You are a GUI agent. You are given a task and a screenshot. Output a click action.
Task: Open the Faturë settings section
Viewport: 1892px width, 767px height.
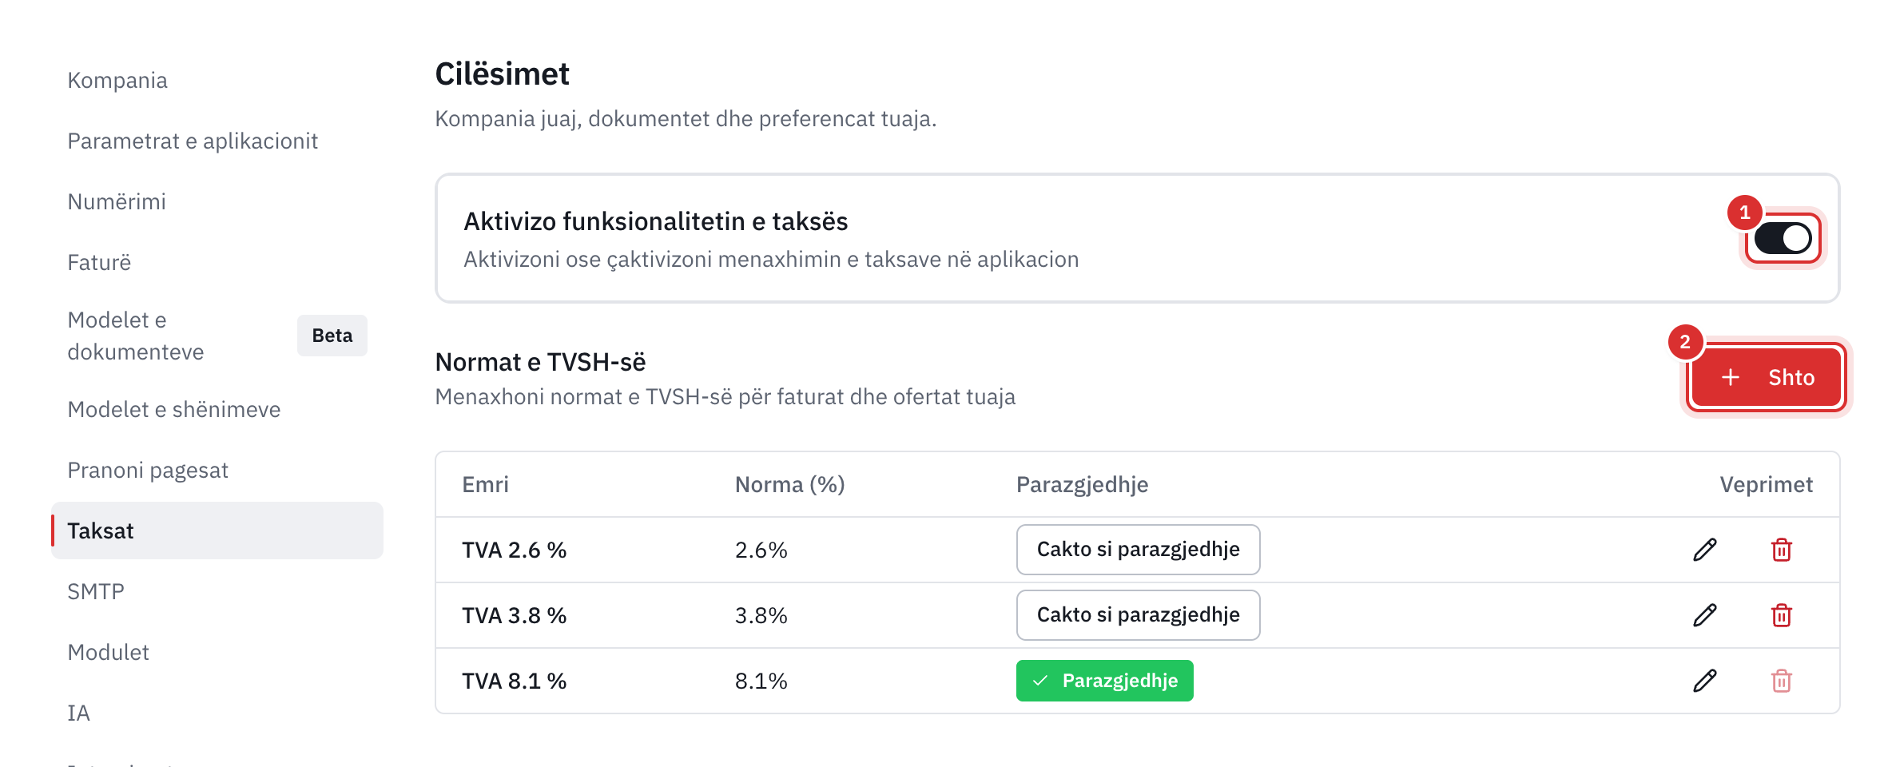[99, 262]
